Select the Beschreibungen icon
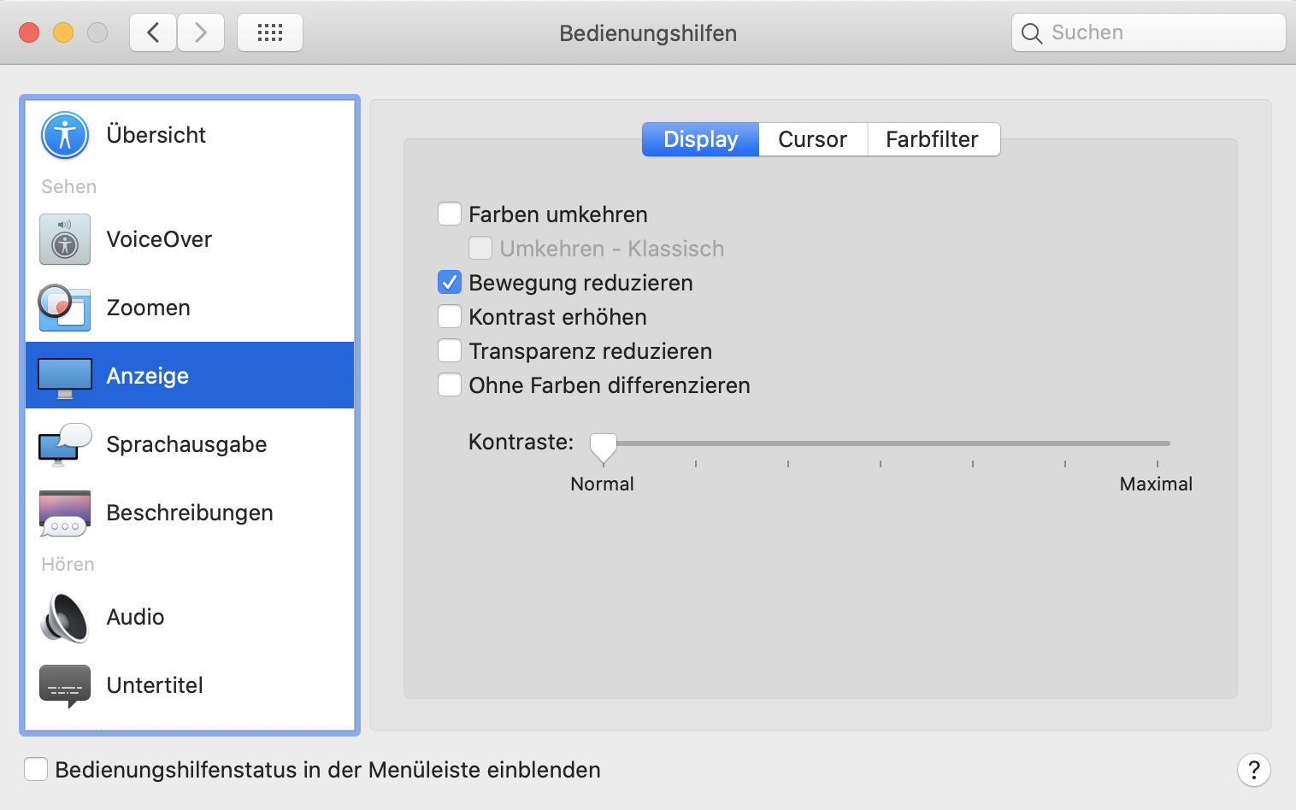The height and width of the screenshot is (810, 1296). click(x=65, y=513)
